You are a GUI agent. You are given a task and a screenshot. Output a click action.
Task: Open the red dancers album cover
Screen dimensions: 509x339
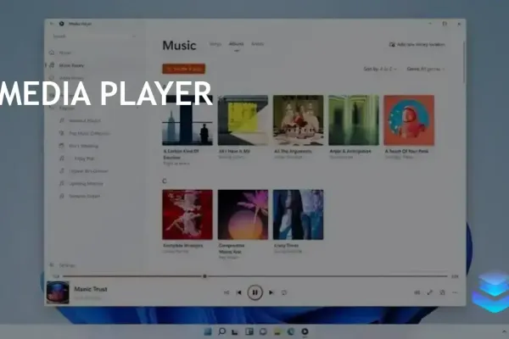pyautogui.click(x=187, y=214)
